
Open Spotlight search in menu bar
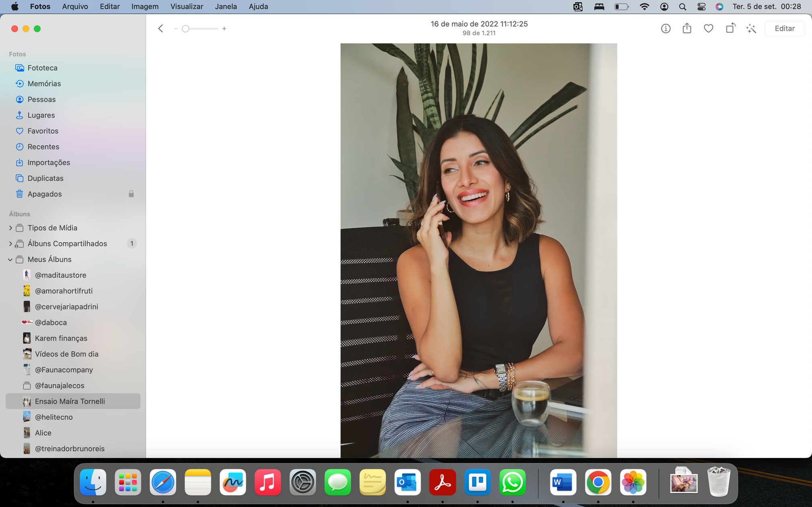pos(682,6)
